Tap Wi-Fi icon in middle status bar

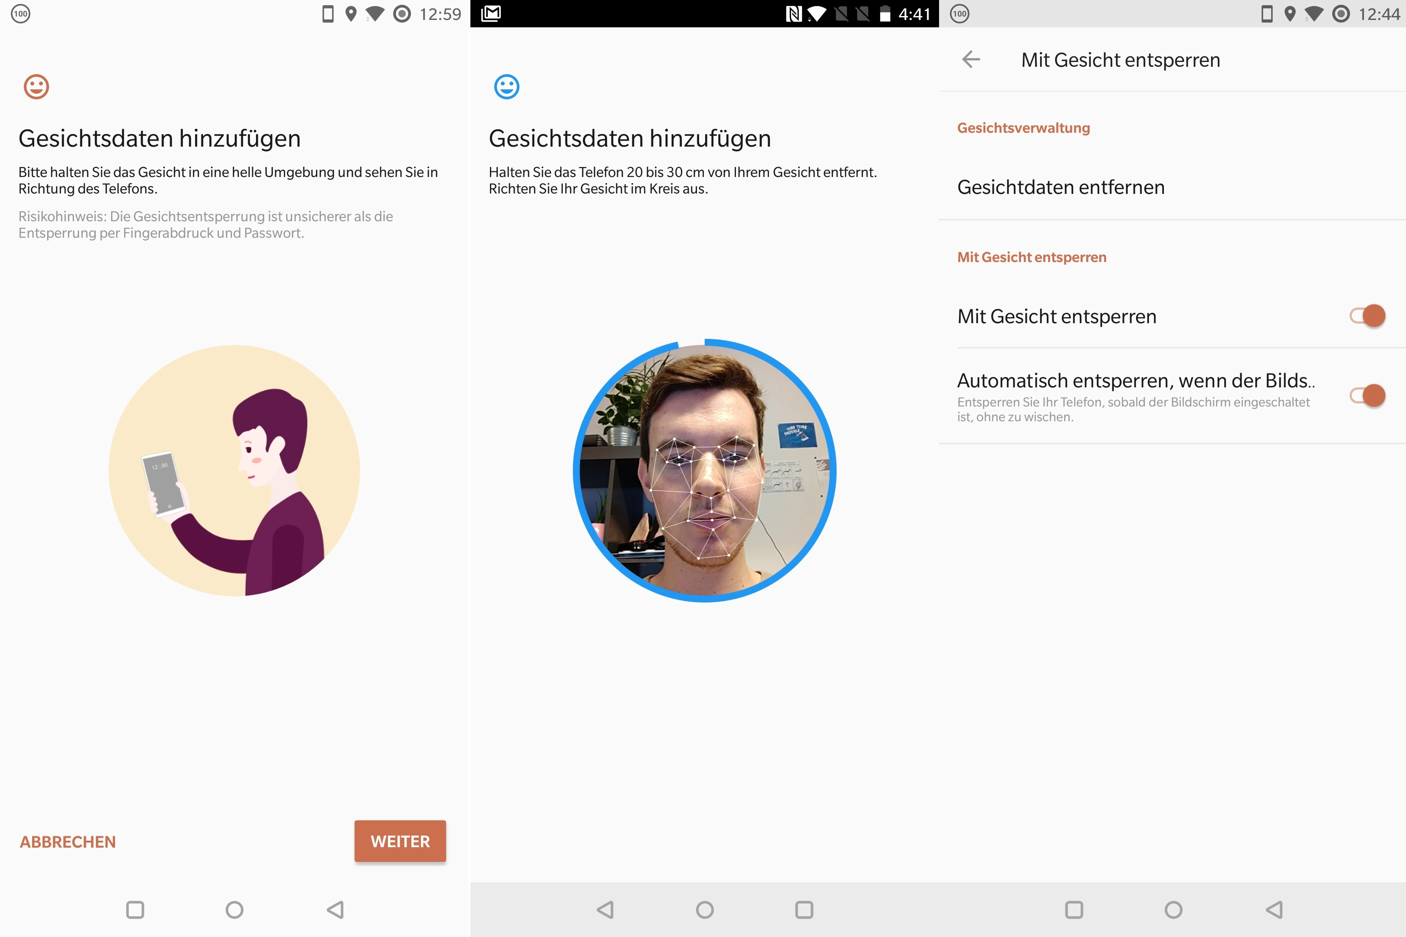coord(817,14)
